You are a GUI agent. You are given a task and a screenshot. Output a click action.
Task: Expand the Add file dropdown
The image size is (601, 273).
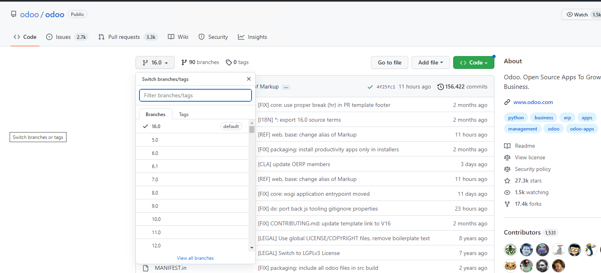(430, 62)
